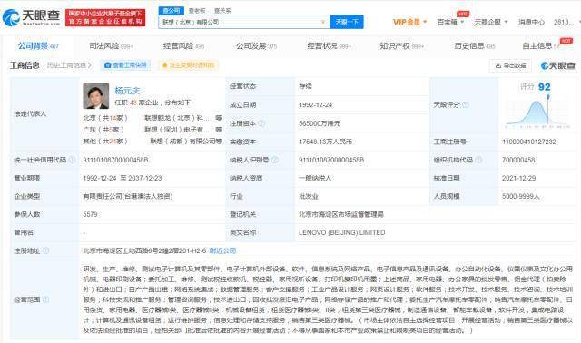Expand the 天眼企服 menu

491,22
